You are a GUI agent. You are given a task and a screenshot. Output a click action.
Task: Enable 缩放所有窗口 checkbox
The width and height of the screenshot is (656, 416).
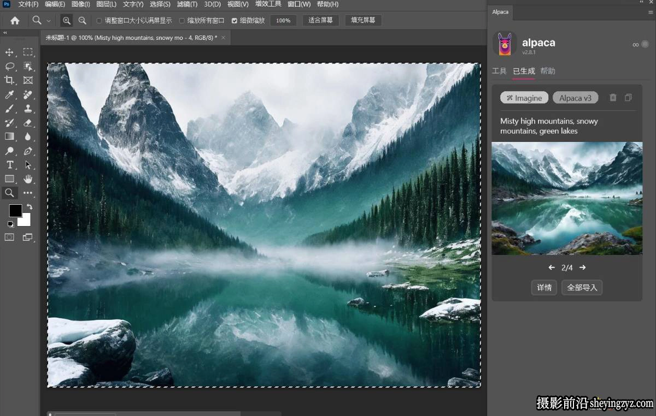(182, 21)
